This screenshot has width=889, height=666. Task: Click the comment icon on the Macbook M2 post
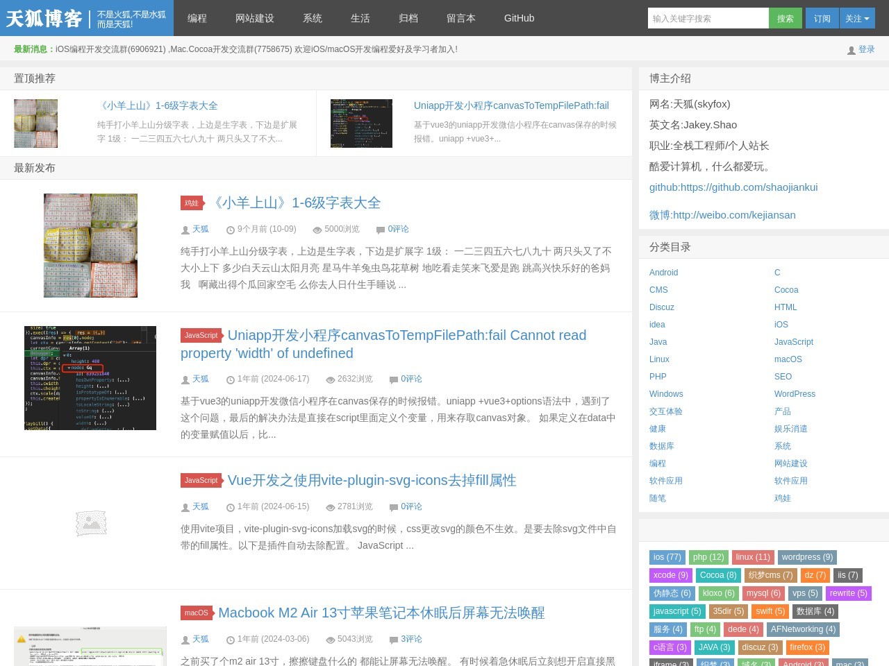pos(394,640)
